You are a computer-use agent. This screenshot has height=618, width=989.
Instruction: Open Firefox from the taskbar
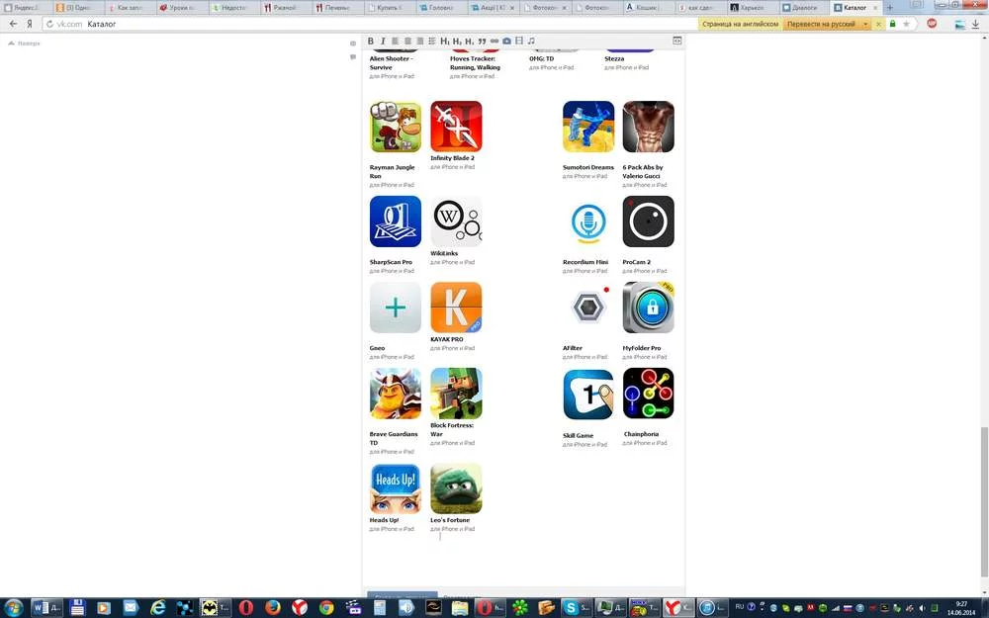[273, 608]
